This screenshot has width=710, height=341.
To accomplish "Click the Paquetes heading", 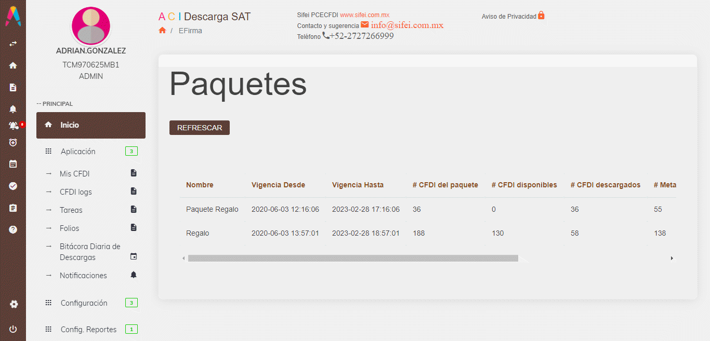I will [238, 84].
